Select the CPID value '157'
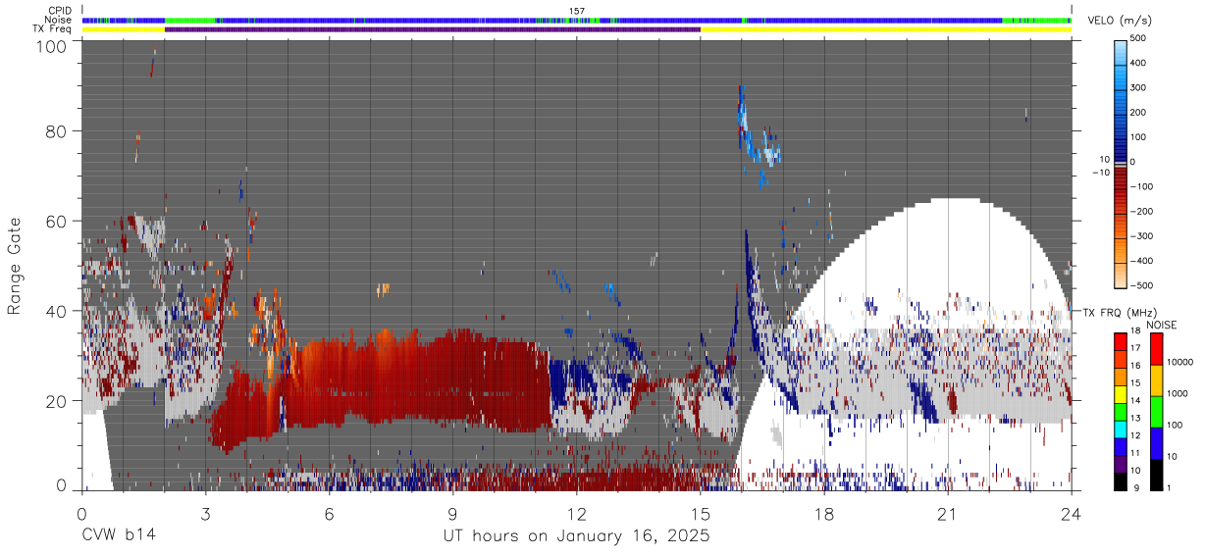1205x556 pixels. pyautogui.click(x=577, y=11)
